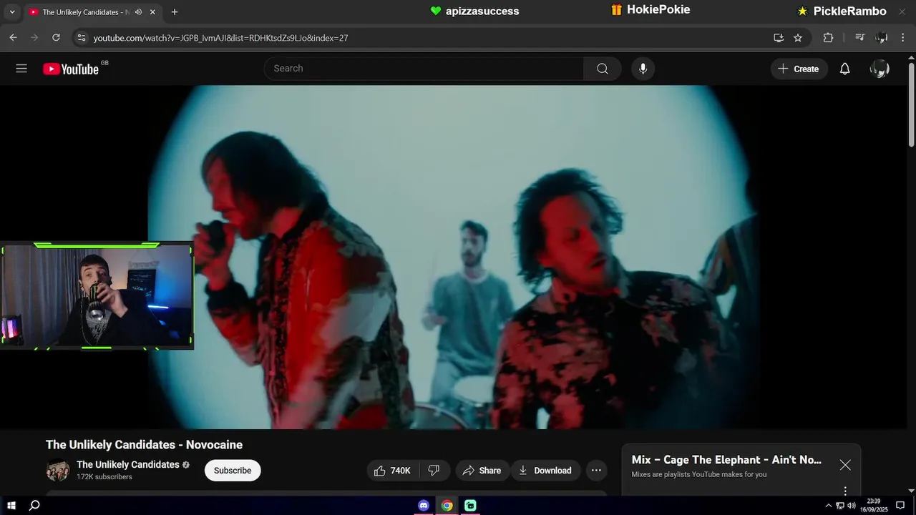Show hidden system tray icons

(x=829, y=506)
